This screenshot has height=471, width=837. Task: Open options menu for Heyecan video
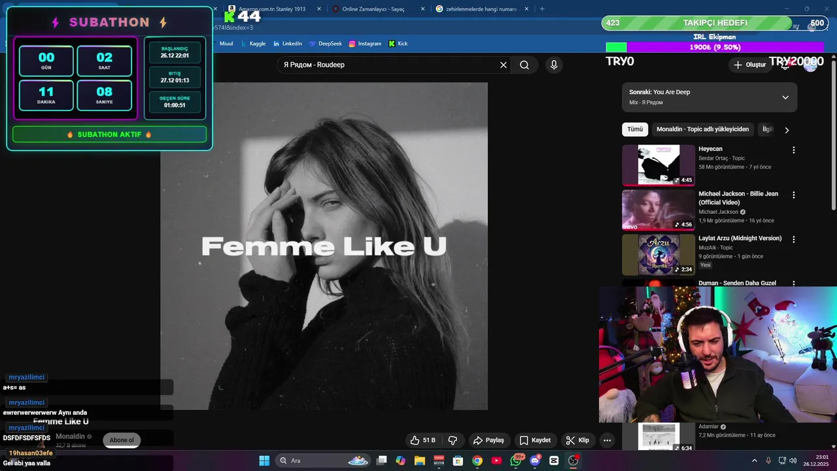(794, 150)
